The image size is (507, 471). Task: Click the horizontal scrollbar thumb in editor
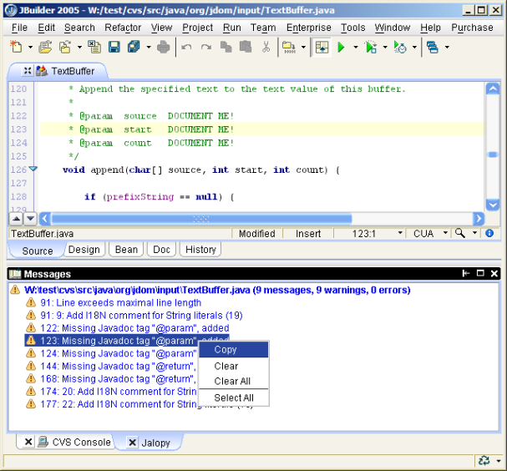pyautogui.click(x=201, y=219)
